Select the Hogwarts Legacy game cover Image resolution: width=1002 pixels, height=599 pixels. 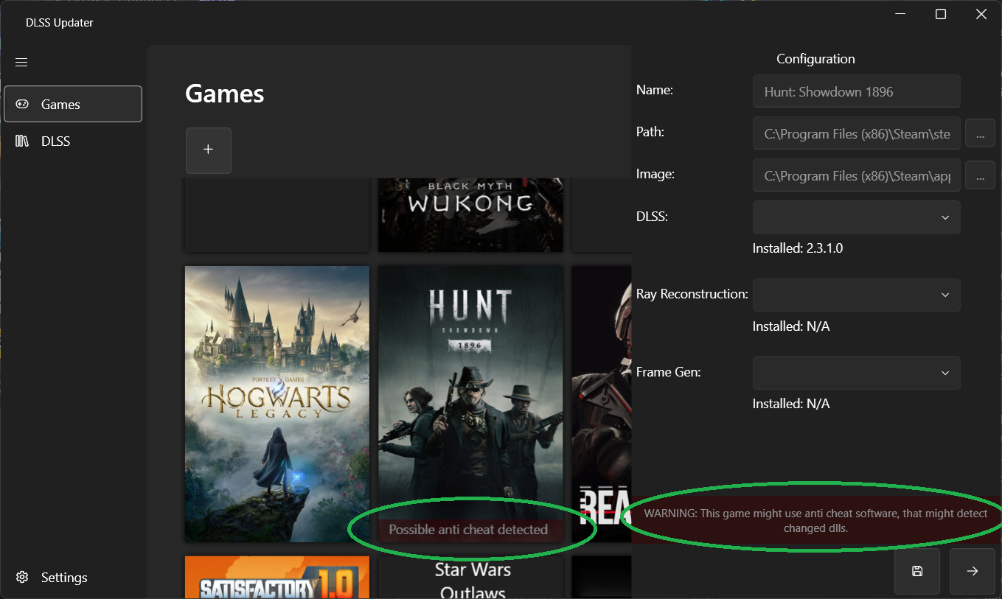coord(277,404)
